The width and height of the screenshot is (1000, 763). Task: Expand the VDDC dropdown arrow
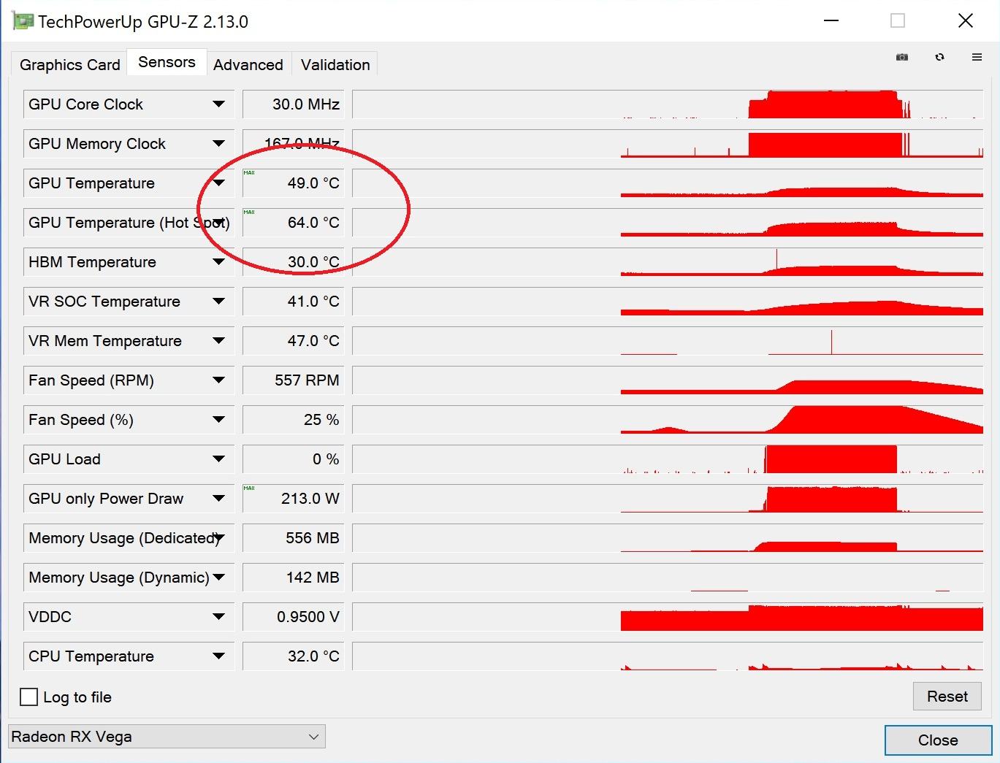[x=218, y=616]
